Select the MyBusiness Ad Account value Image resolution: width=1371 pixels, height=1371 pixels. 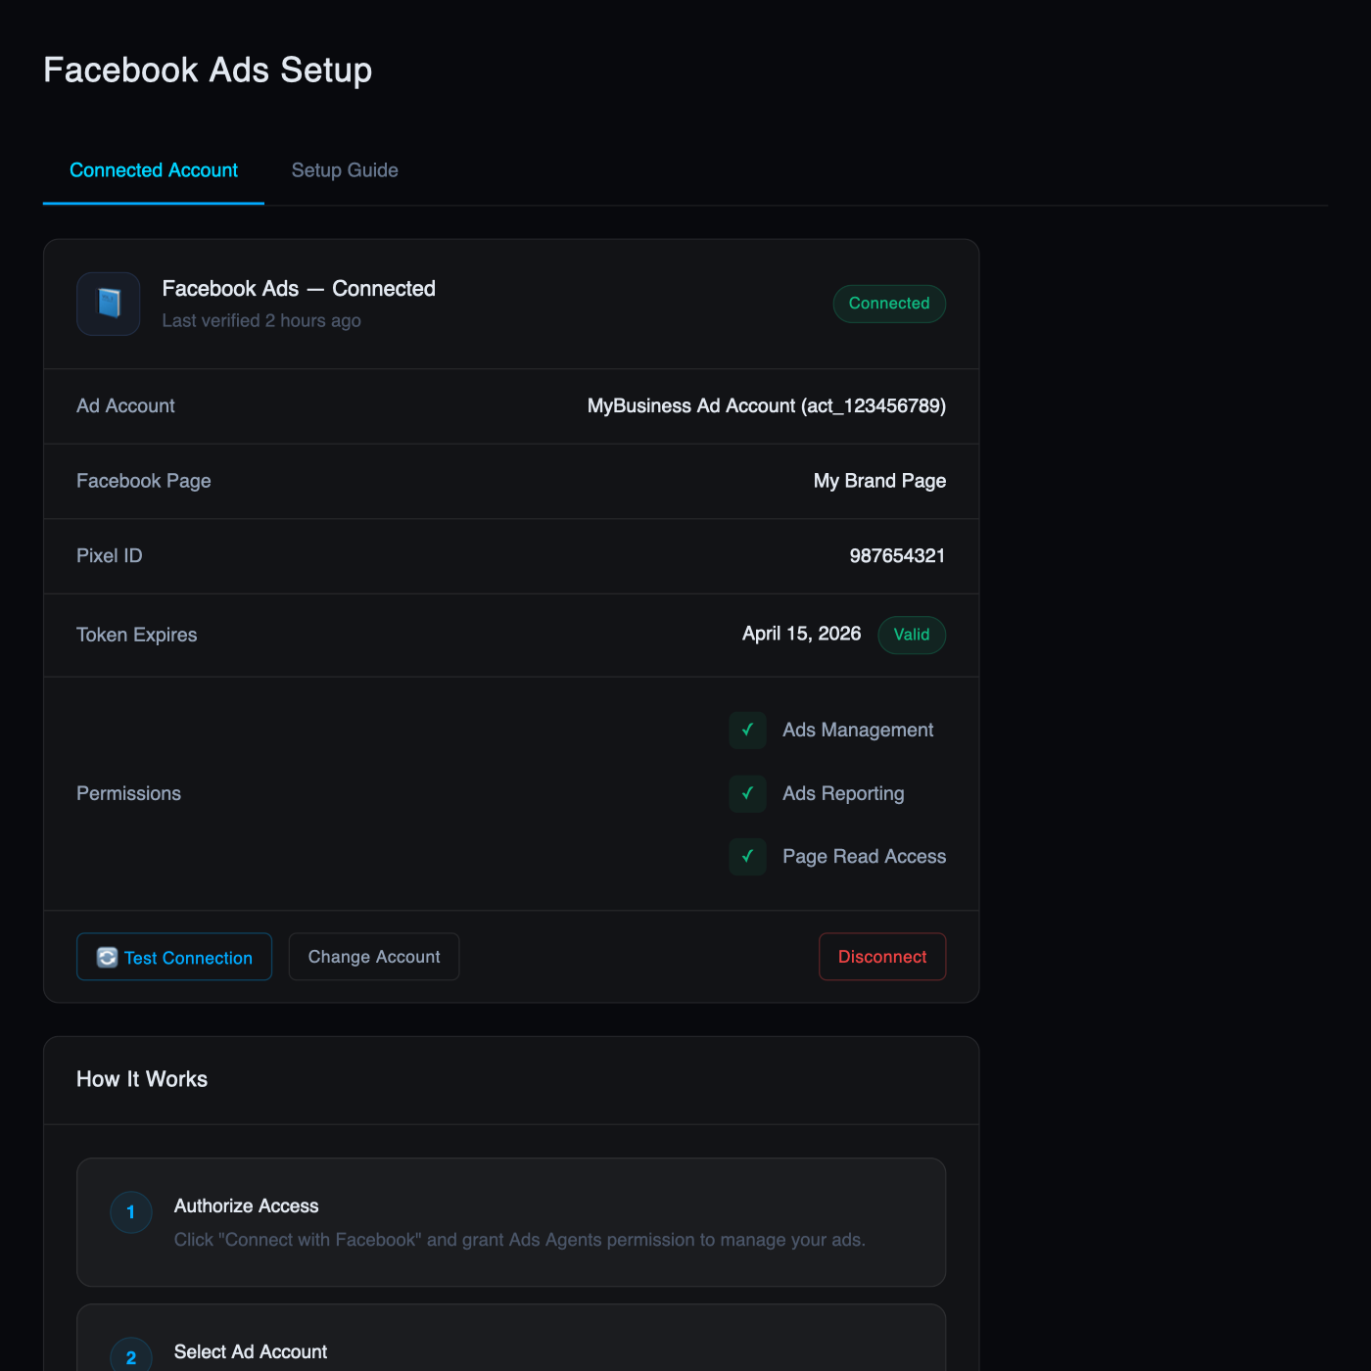coord(767,405)
